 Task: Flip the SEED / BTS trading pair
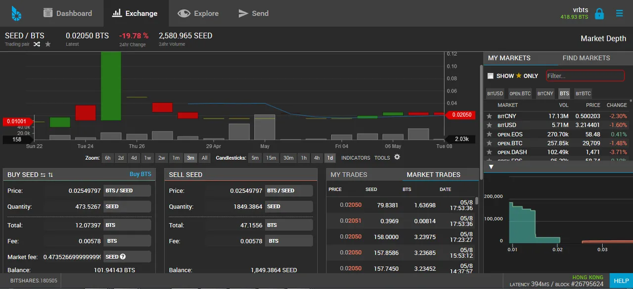click(37, 44)
